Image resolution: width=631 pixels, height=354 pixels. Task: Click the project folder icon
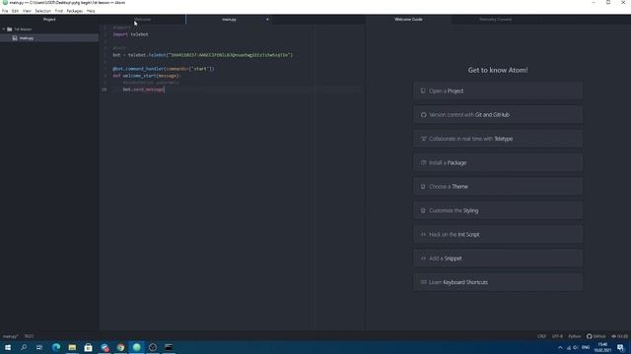(10, 29)
